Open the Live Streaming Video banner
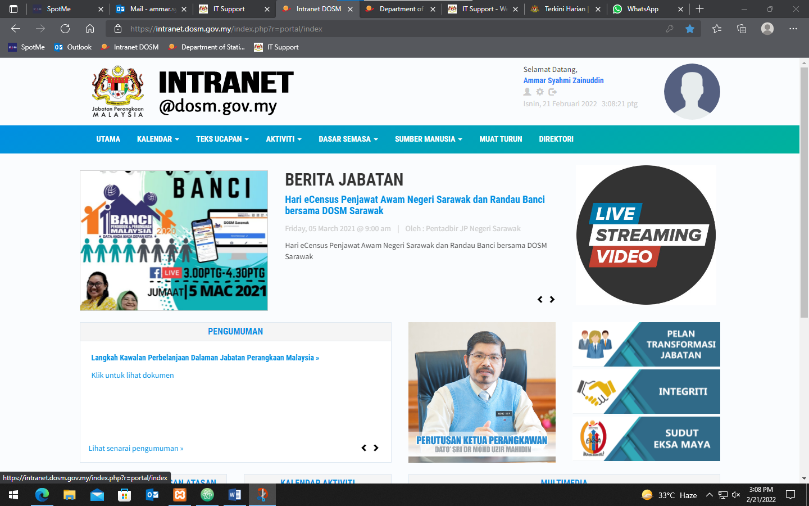 [646, 235]
